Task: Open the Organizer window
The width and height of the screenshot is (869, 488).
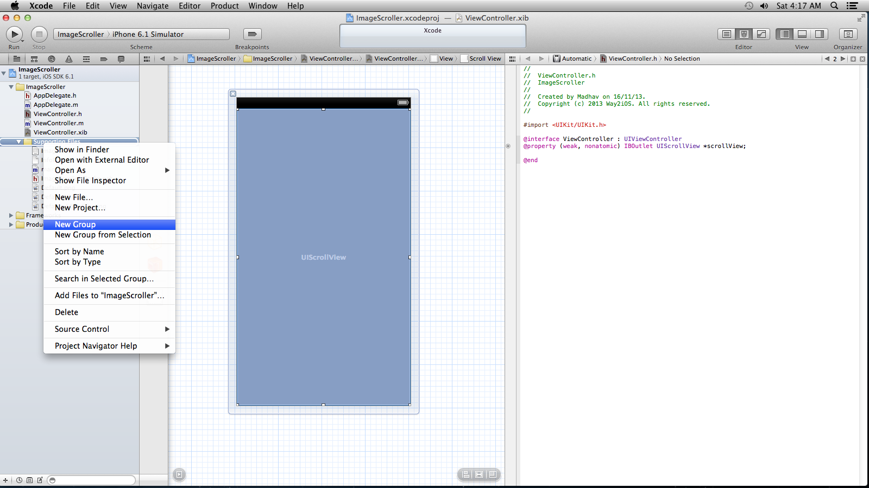Action: [847, 34]
